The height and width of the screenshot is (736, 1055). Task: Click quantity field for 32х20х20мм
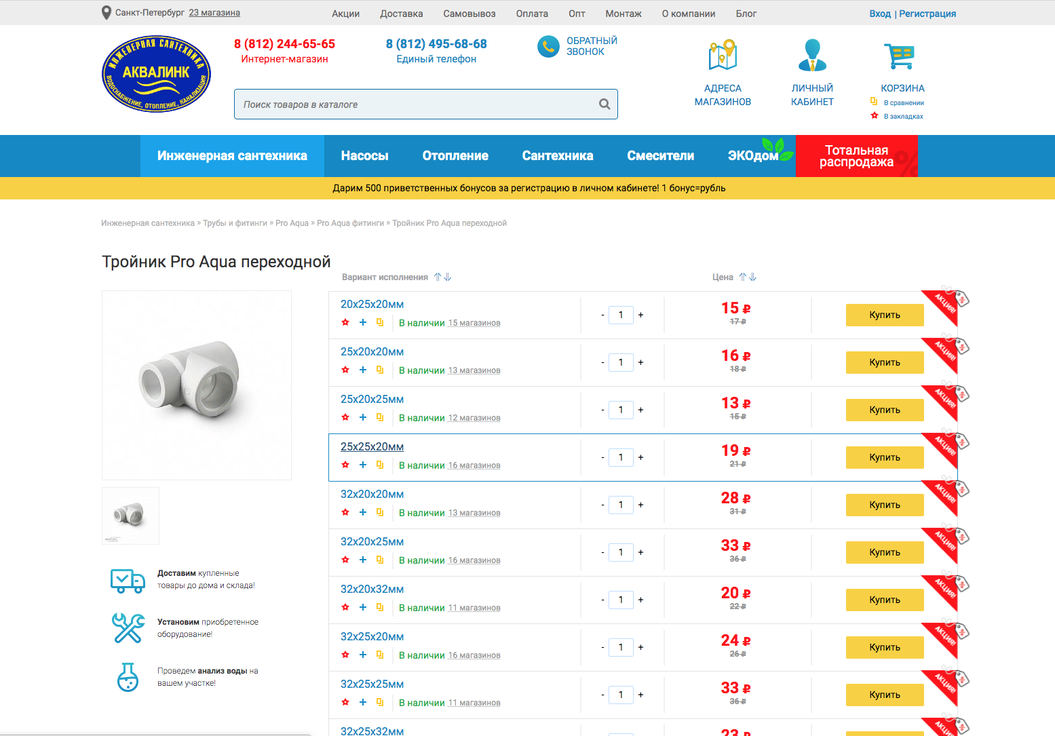pos(621,505)
